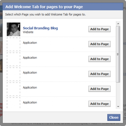
Task: Click the scrollbar up arrow
Action: tap(118, 24)
